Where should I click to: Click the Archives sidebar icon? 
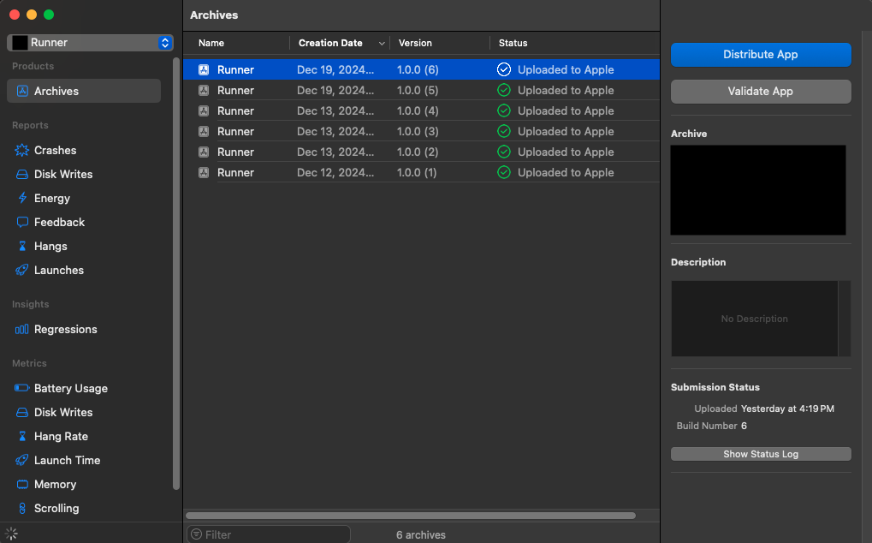[22, 91]
